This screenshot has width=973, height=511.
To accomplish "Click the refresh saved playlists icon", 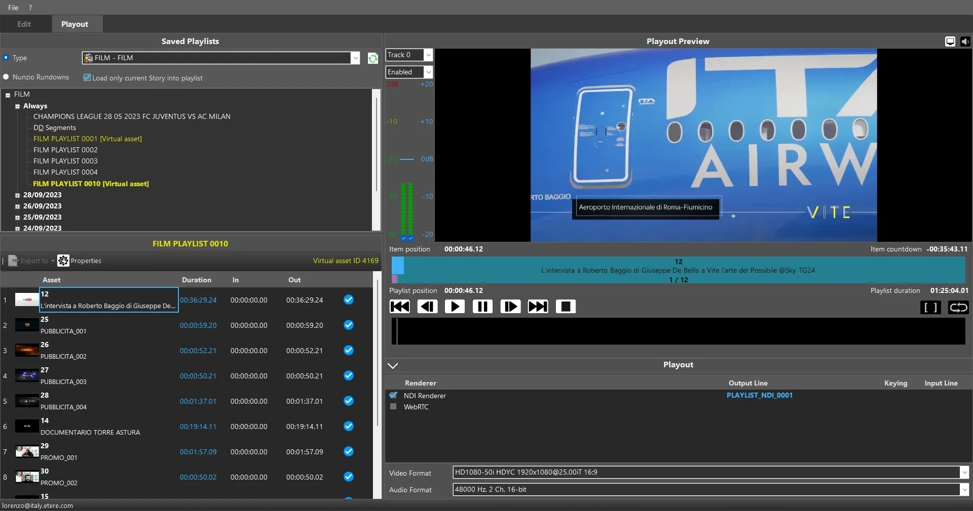I will (x=373, y=58).
